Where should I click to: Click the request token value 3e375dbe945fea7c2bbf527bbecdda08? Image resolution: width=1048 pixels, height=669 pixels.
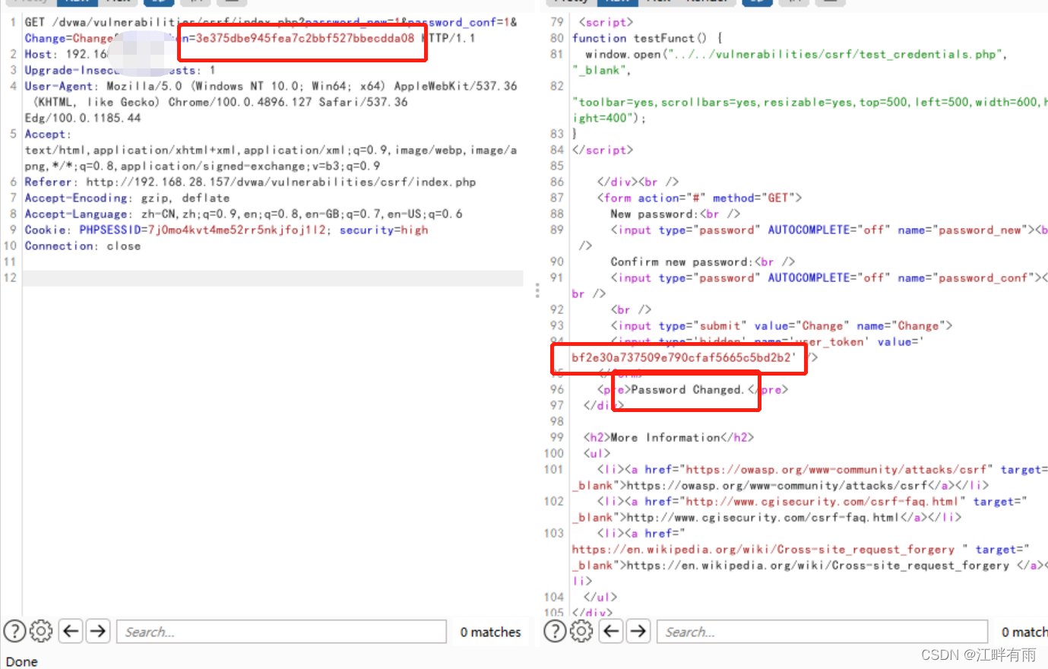tap(306, 38)
